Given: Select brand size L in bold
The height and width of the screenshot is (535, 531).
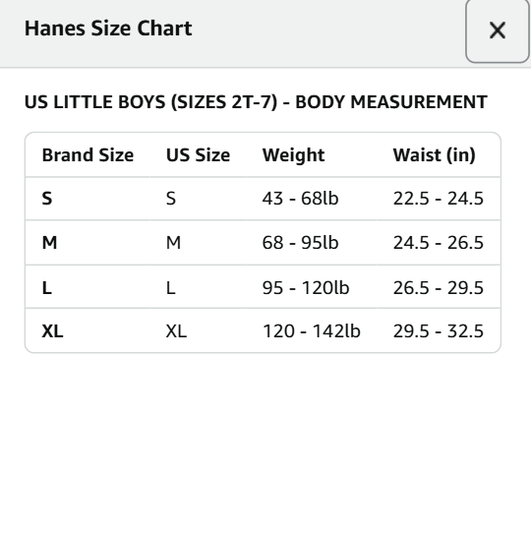Looking at the screenshot, I should click(47, 287).
